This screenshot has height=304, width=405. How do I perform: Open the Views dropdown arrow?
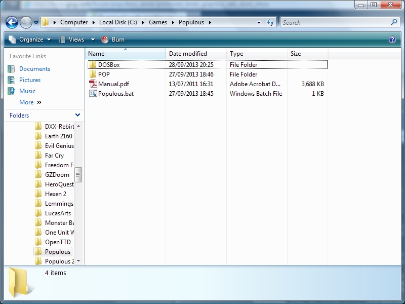click(93, 40)
